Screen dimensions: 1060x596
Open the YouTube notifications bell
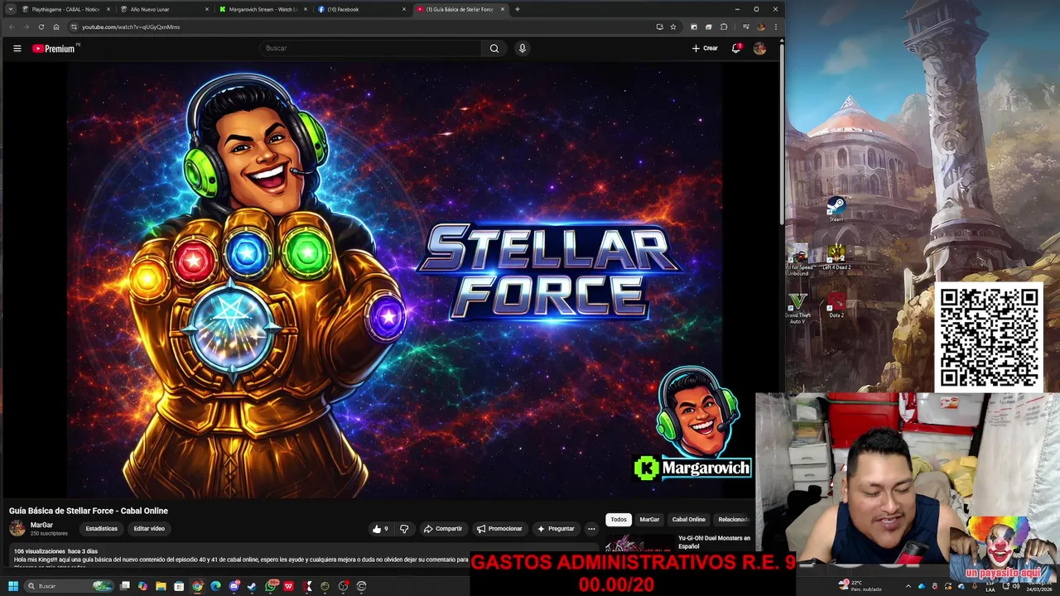pos(735,48)
